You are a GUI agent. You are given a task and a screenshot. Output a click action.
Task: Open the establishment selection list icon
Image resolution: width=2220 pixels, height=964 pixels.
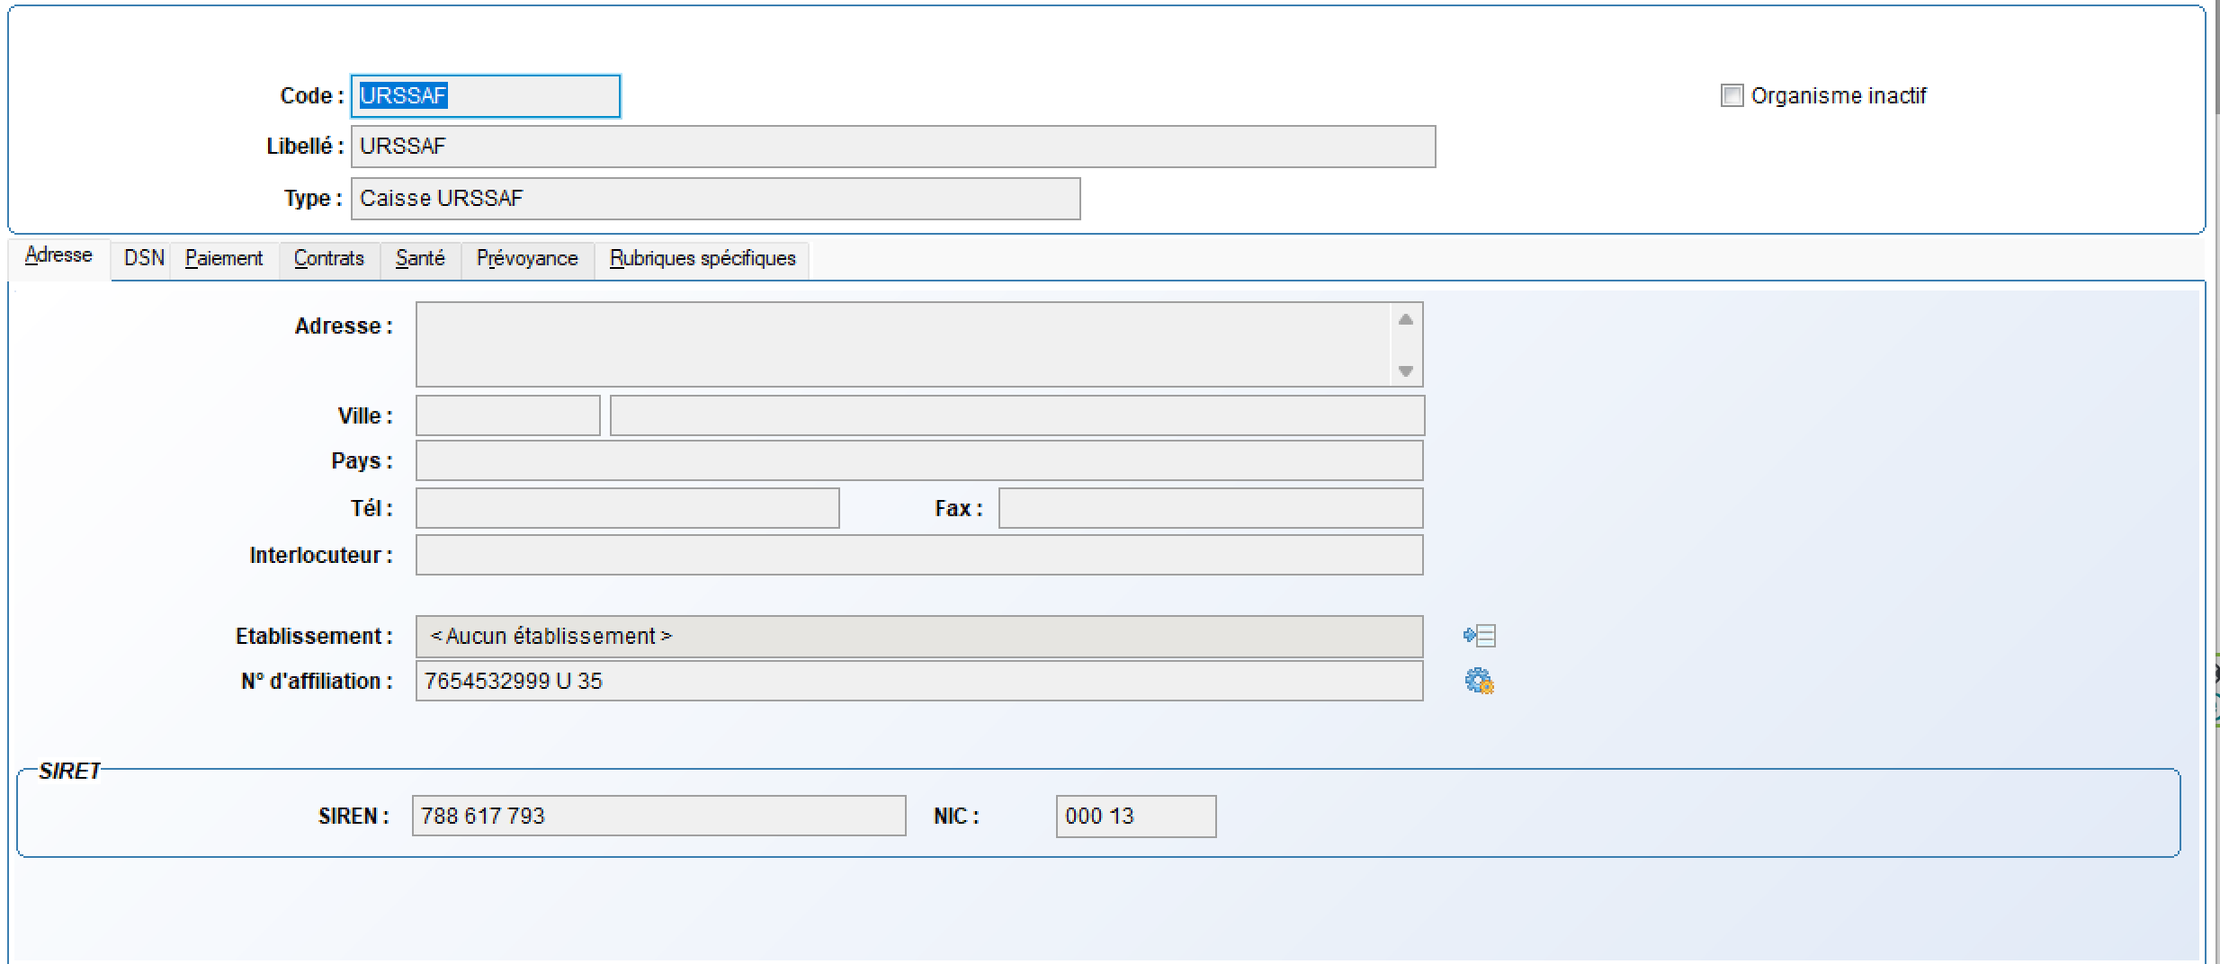1479,636
